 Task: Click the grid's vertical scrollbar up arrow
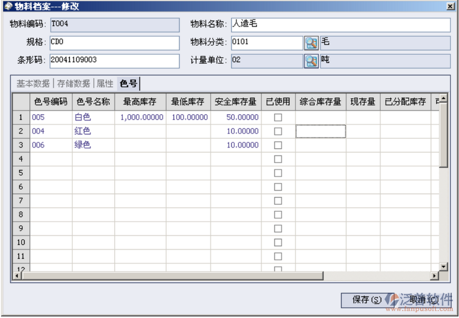pyautogui.click(x=444, y=98)
